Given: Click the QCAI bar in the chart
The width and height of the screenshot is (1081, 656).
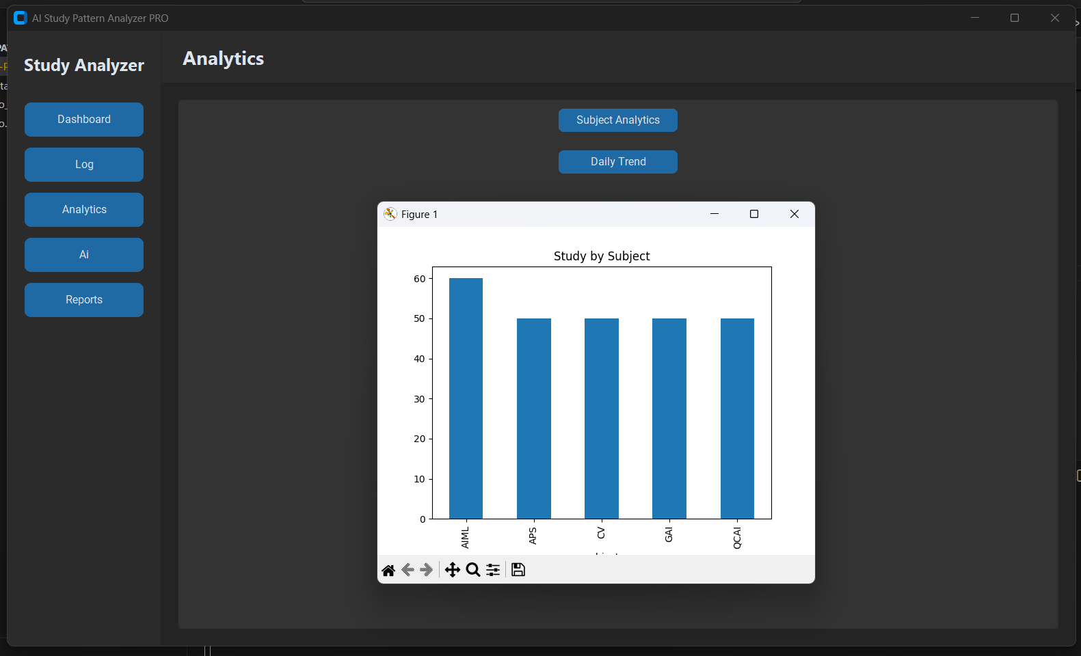Looking at the screenshot, I should click(737, 418).
